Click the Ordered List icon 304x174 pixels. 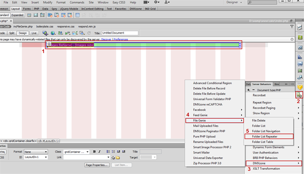click(x=114, y=152)
